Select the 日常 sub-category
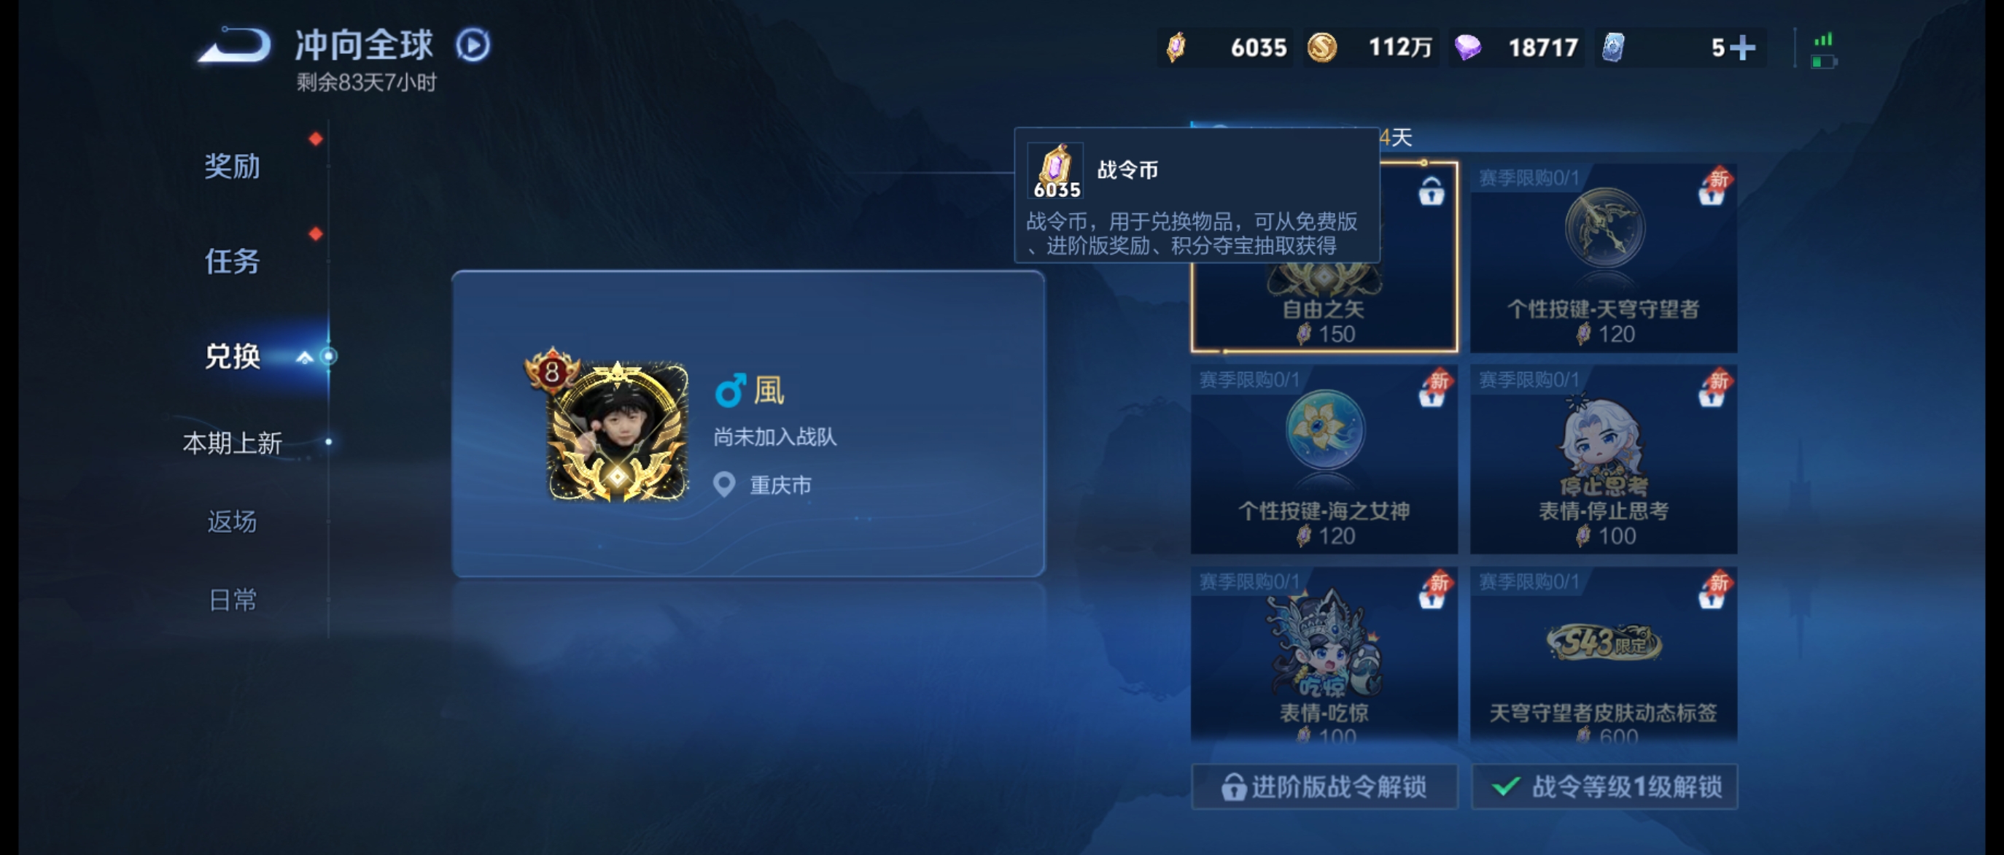Image resolution: width=2004 pixels, height=855 pixels. (x=232, y=600)
